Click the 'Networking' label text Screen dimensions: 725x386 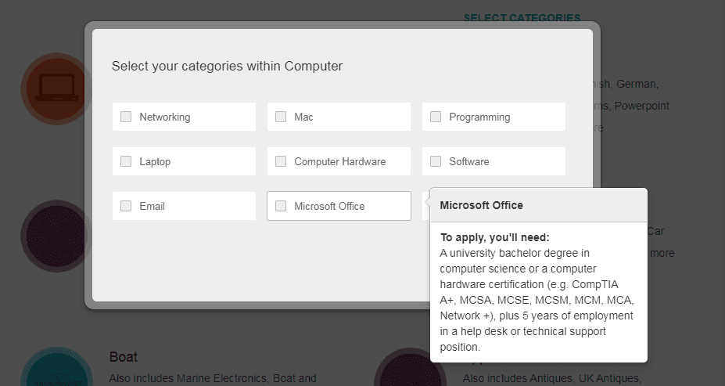(164, 117)
